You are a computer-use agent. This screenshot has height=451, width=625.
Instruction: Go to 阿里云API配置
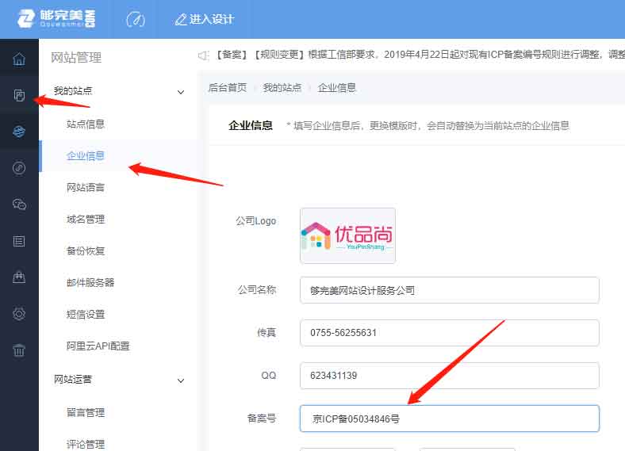(98, 346)
